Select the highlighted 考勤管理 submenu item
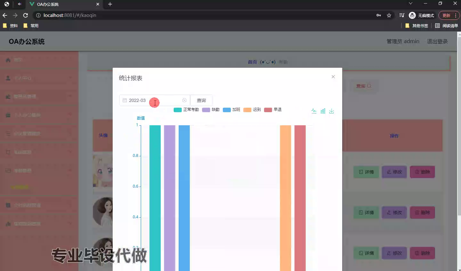Screen dimensions: 461x271 [x=19, y=187]
